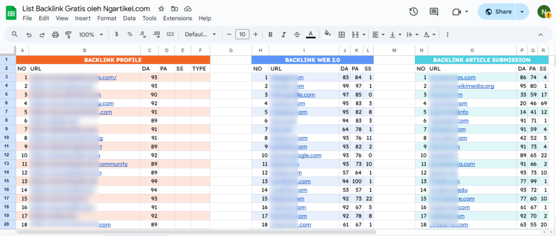Open the Data menu
The width and height of the screenshot is (556, 236).
(129, 18)
